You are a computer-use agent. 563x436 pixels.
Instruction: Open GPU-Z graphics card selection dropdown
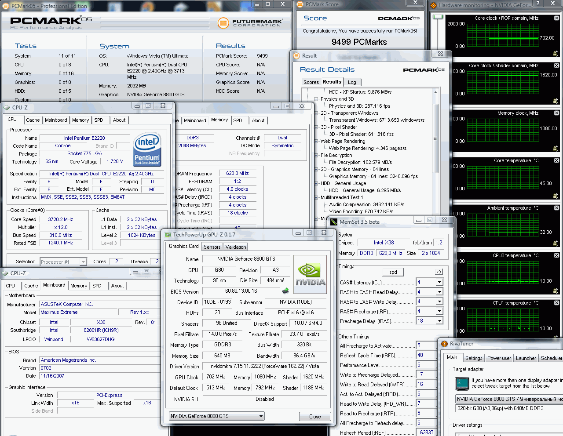tap(261, 416)
